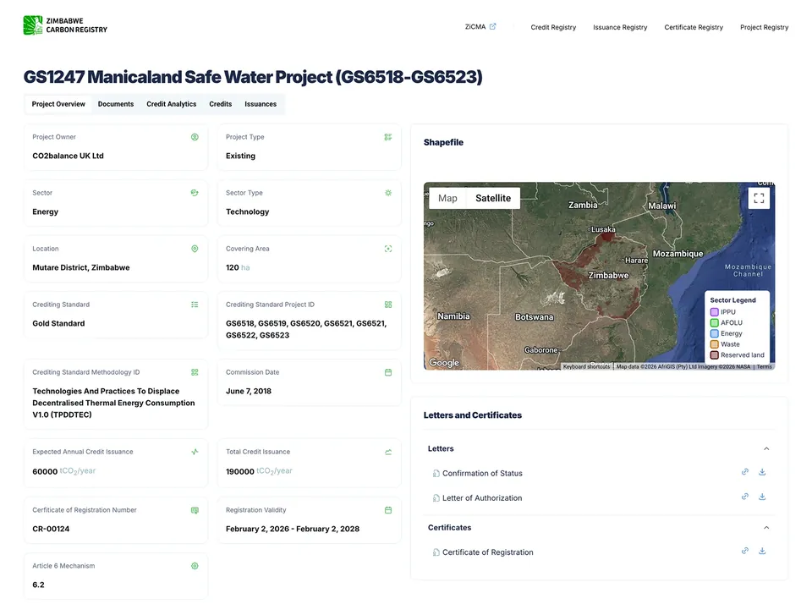Click the Sector card leaf icon

[195, 193]
